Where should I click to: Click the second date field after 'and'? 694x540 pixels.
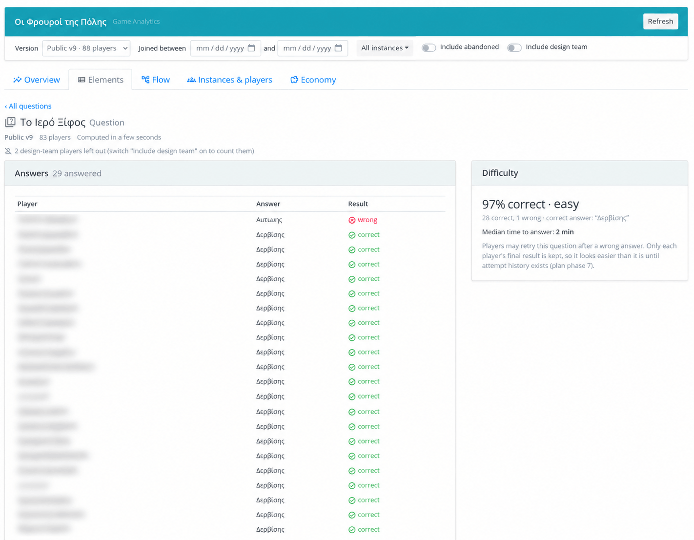point(312,48)
